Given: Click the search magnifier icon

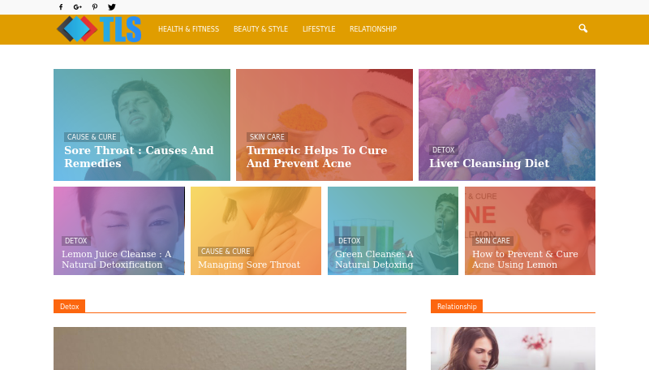Looking at the screenshot, I should [x=582, y=28].
